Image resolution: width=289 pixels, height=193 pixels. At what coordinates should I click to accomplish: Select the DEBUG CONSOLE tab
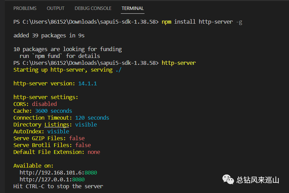pos(93,8)
